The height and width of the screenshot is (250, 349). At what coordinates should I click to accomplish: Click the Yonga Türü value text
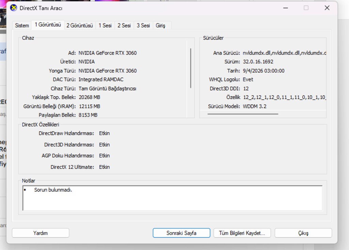[x=107, y=71]
